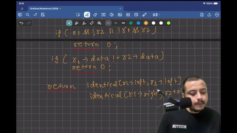Select the highlighted pen tool in top toolbar
This screenshot has height=133, width=237.
(87, 15)
